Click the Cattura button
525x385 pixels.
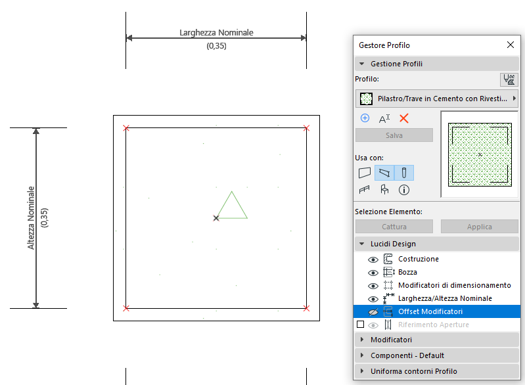click(394, 227)
